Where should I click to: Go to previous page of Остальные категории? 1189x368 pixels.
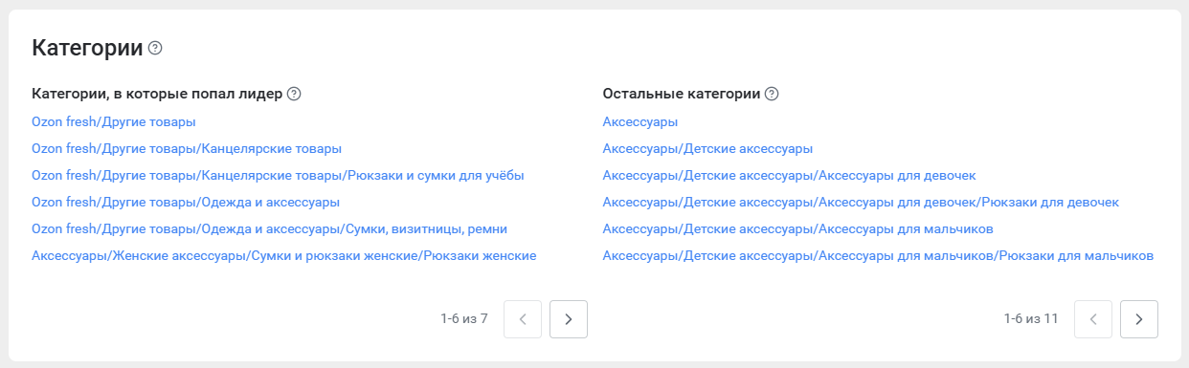[1093, 319]
